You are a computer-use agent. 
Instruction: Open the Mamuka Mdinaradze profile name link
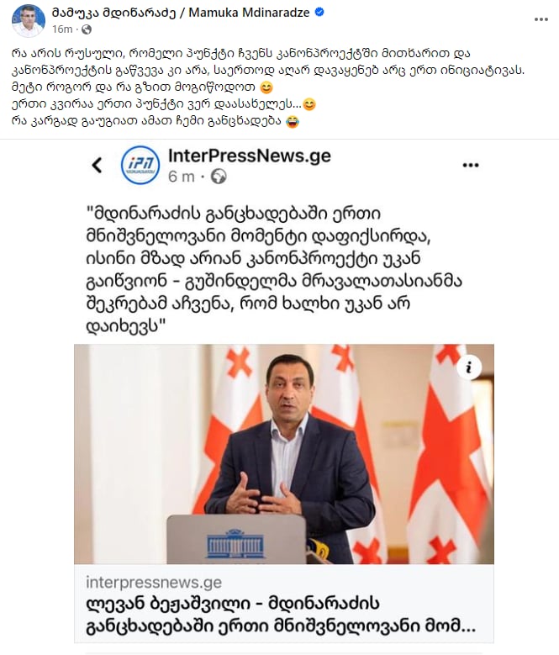[181, 13]
